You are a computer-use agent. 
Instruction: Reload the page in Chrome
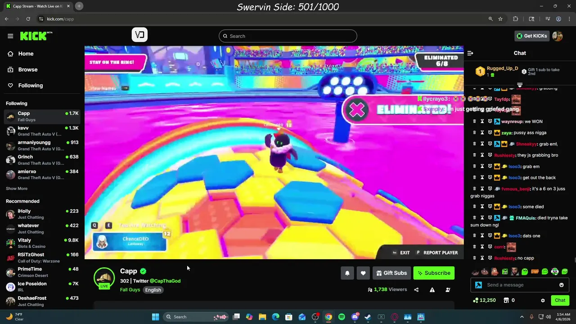tap(28, 19)
